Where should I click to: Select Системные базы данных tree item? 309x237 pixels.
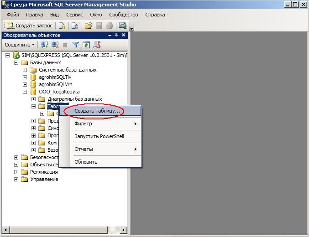[68, 70]
